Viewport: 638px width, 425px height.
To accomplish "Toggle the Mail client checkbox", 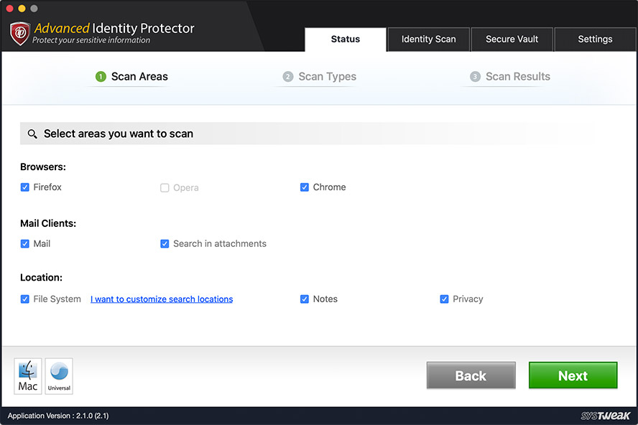I will click(25, 243).
